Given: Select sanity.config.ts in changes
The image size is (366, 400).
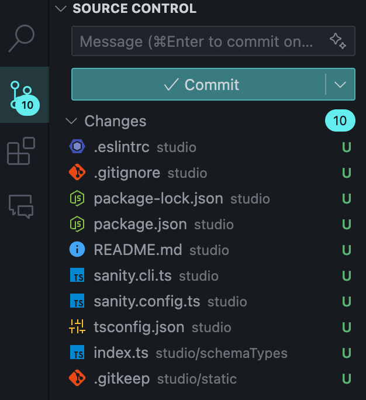Looking at the screenshot, I should point(147,302).
